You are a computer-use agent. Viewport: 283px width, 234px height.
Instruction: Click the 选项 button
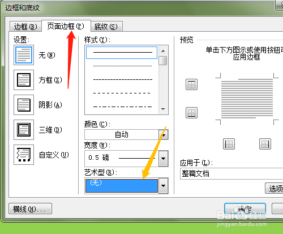click(x=274, y=188)
